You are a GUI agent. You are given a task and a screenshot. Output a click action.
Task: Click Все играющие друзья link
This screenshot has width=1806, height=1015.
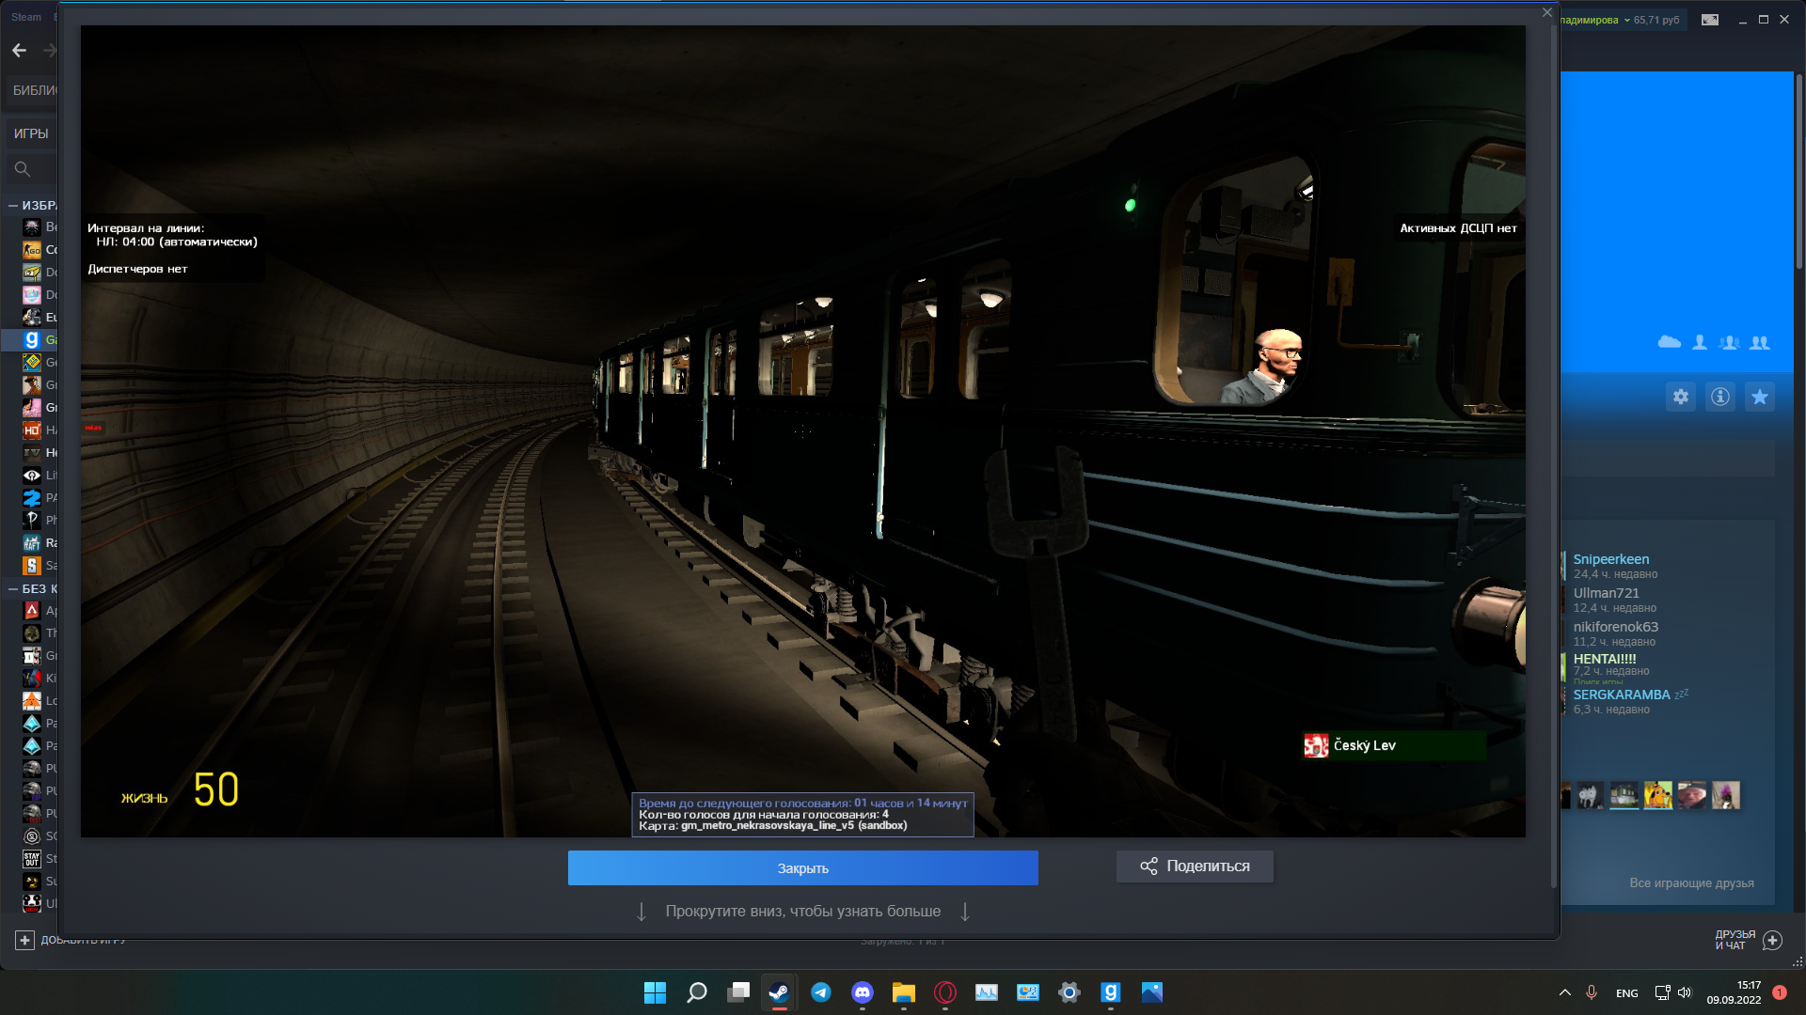tap(1691, 882)
